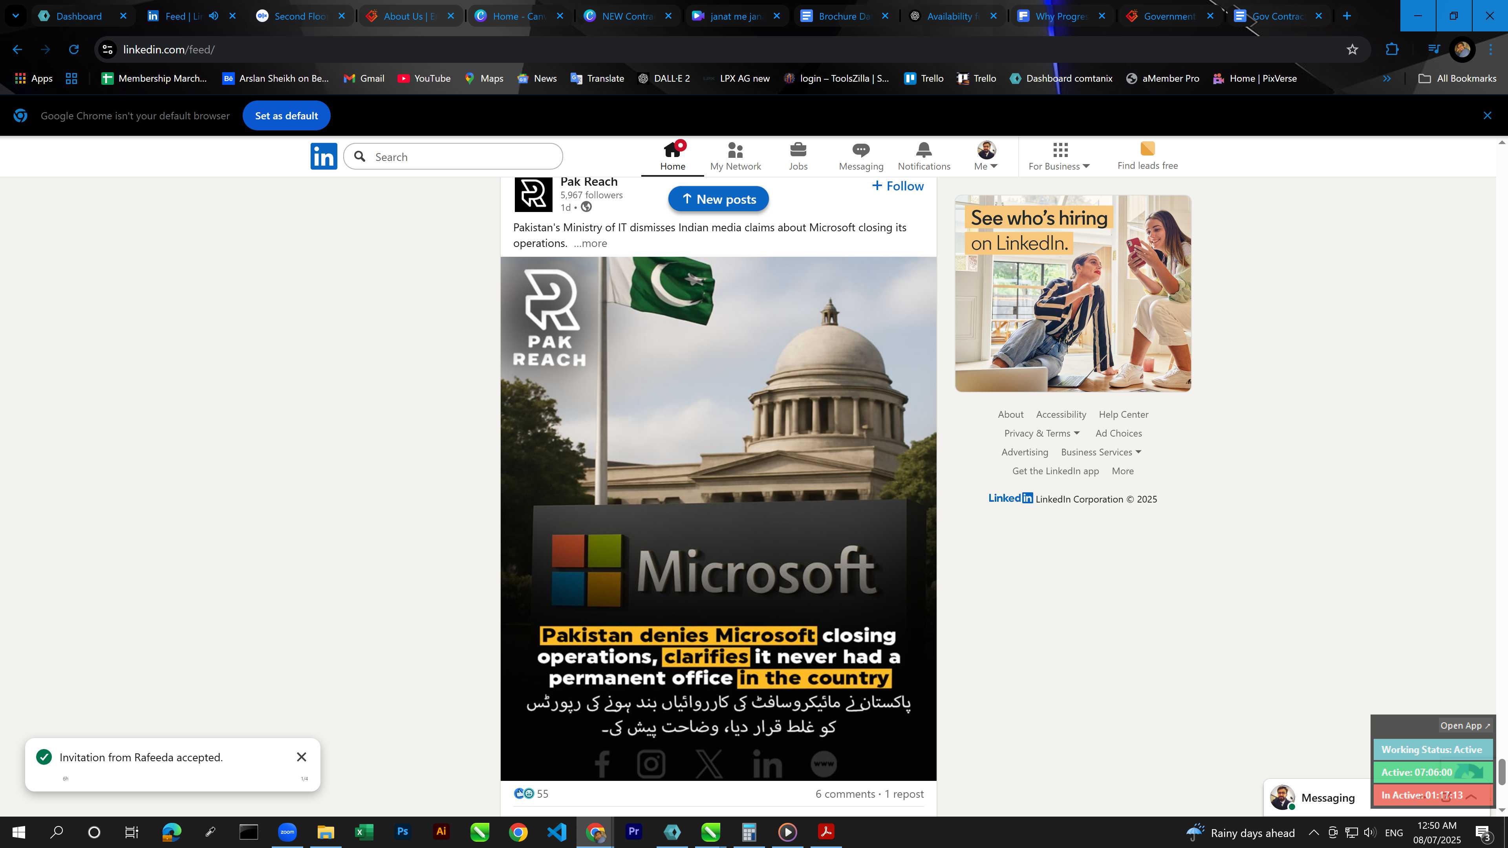Open Zoom from the taskbar

click(287, 832)
